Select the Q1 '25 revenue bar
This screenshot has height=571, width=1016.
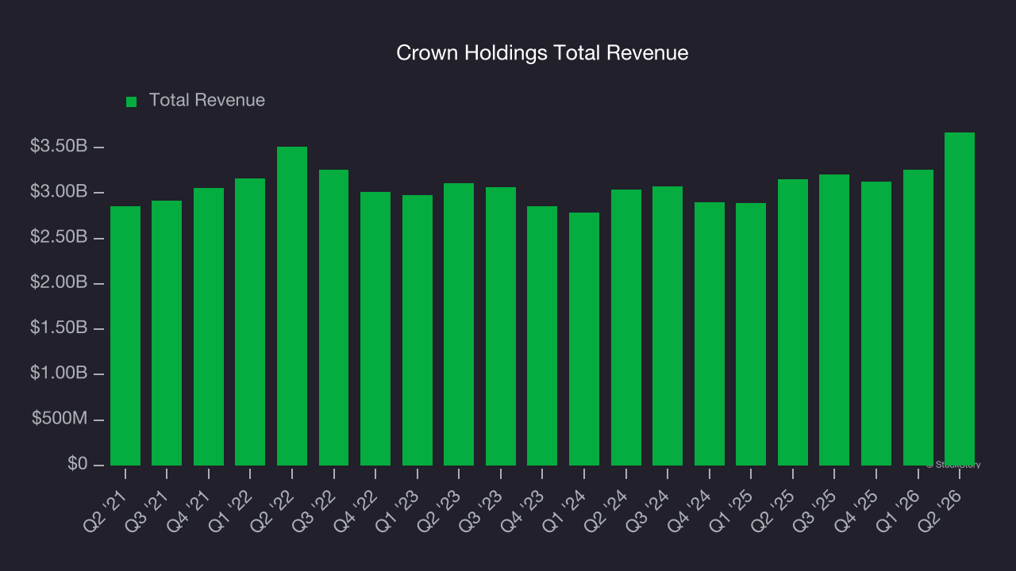751,334
